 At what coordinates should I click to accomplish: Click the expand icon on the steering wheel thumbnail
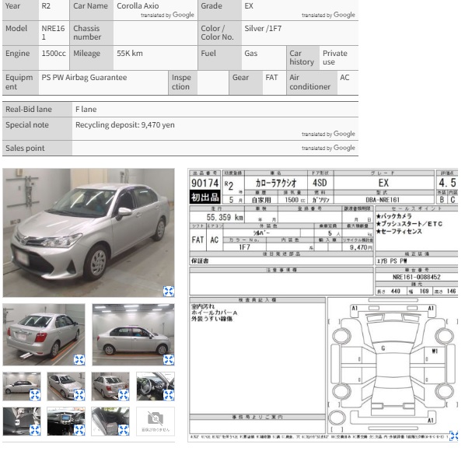[x=169, y=395]
